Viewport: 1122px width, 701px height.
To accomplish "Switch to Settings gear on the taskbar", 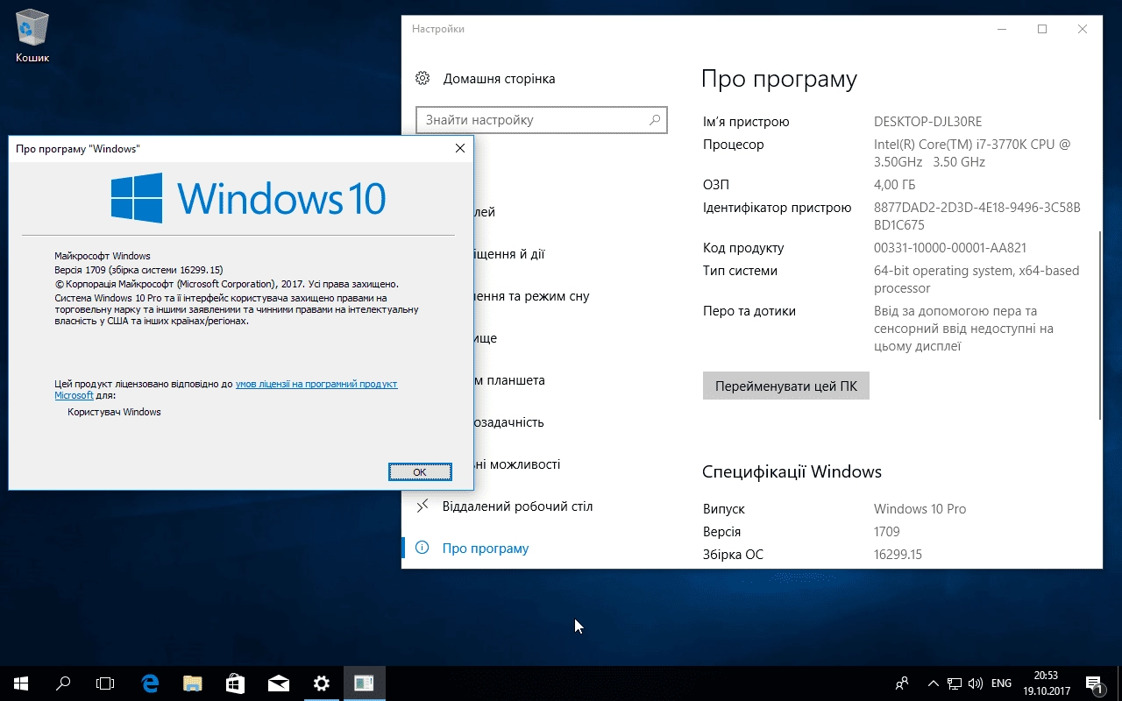I will [x=322, y=683].
